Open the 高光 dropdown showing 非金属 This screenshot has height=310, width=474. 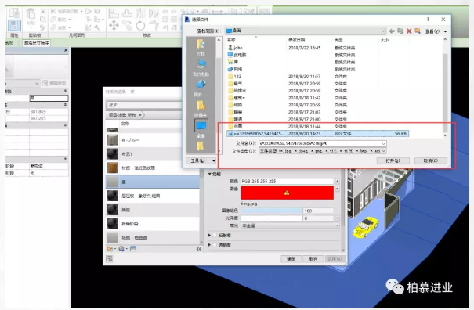coord(290,225)
